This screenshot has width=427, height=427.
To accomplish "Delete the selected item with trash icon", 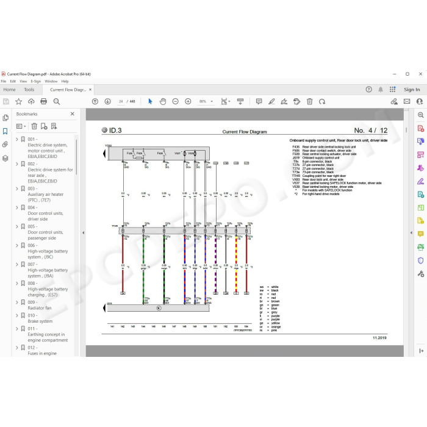I will 310,101.
